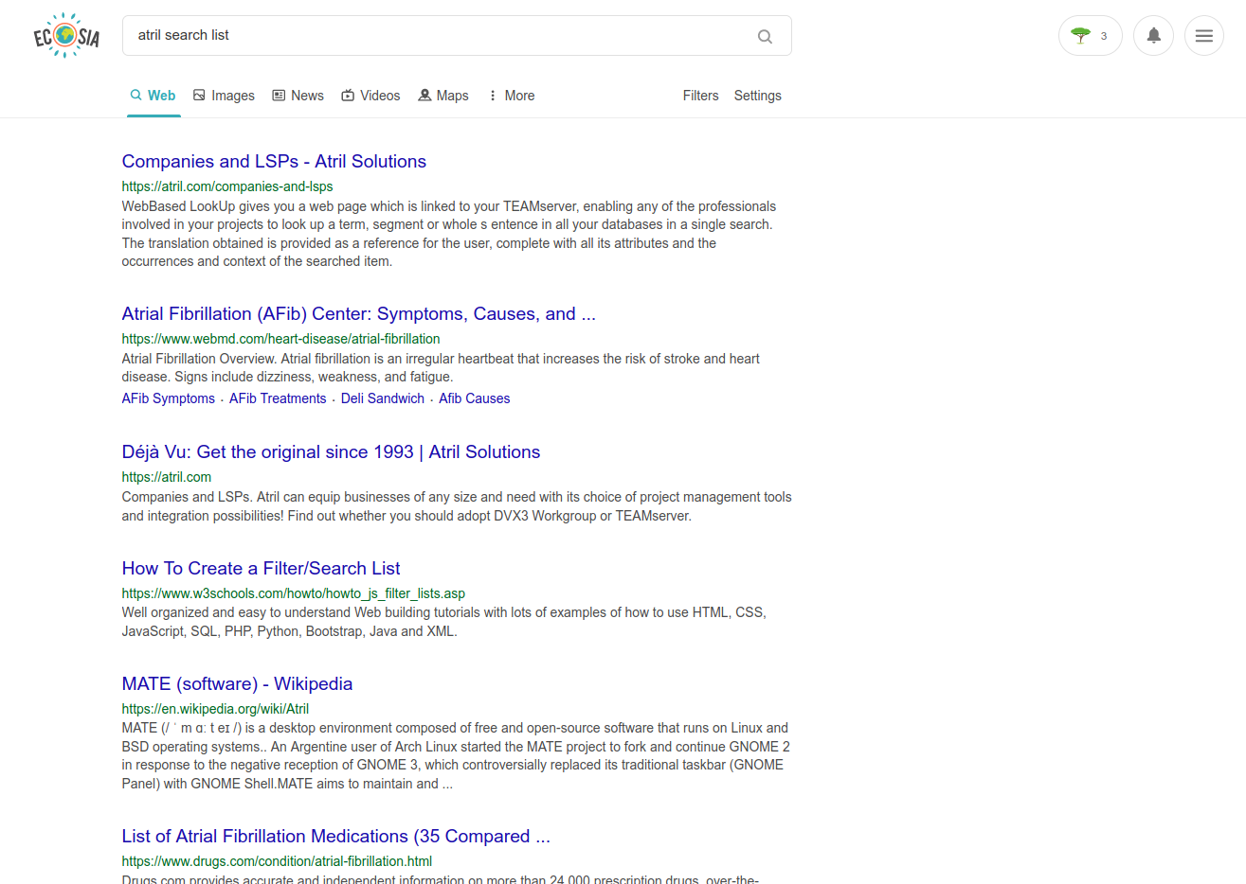The image size is (1246, 884).
Task: Open 'Companies and LSPs - Atril Solutions' result
Action: [x=274, y=162]
